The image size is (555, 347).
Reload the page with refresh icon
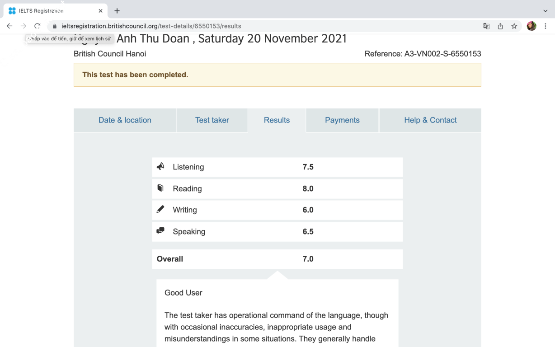pos(38,26)
